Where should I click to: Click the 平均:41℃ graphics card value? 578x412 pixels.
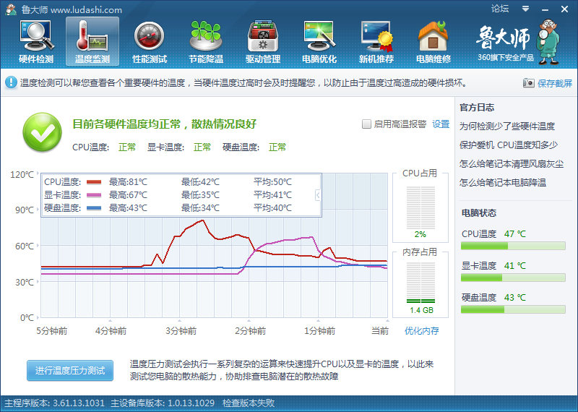272,194
